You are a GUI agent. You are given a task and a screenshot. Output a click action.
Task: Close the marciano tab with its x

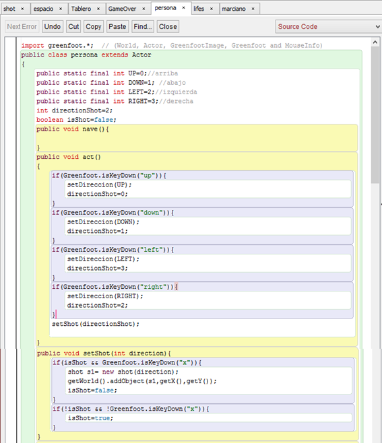pyautogui.click(x=253, y=9)
